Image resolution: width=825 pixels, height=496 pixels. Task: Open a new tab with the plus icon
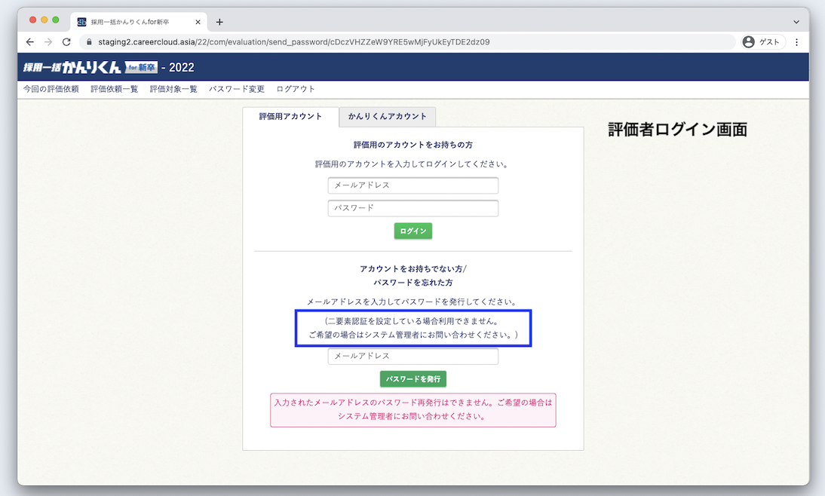[x=219, y=22]
